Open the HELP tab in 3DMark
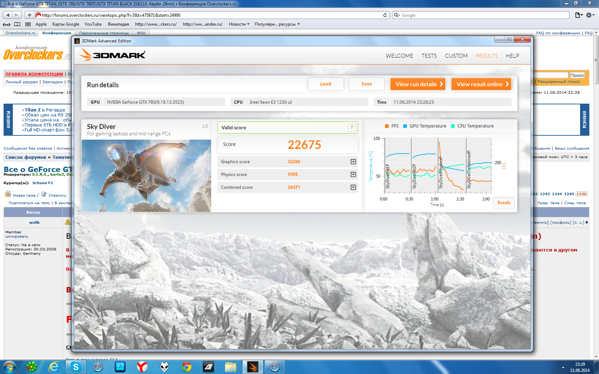This screenshot has height=374, width=599. tap(512, 56)
